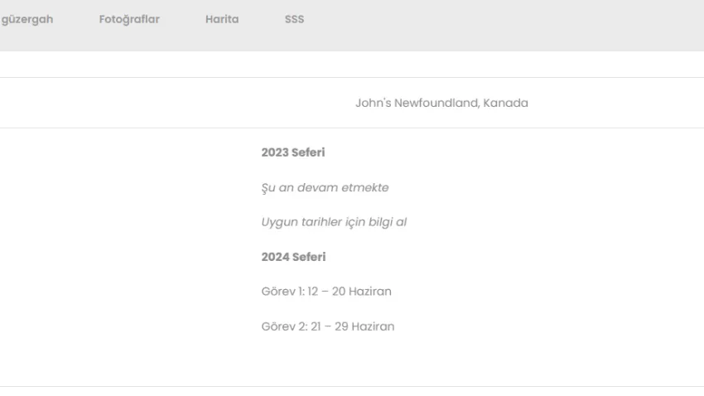This screenshot has width=704, height=396.
Task: Switch to the Fotoğraflar tab
Action: pyautogui.click(x=129, y=20)
